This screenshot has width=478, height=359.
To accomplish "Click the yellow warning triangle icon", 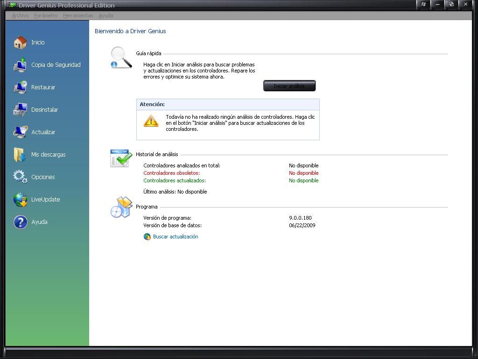I will (151, 121).
